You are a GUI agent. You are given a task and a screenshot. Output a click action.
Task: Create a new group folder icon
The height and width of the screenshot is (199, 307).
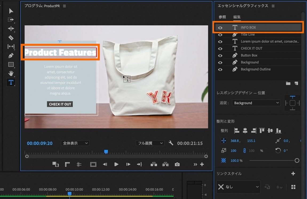tap(288, 83)
